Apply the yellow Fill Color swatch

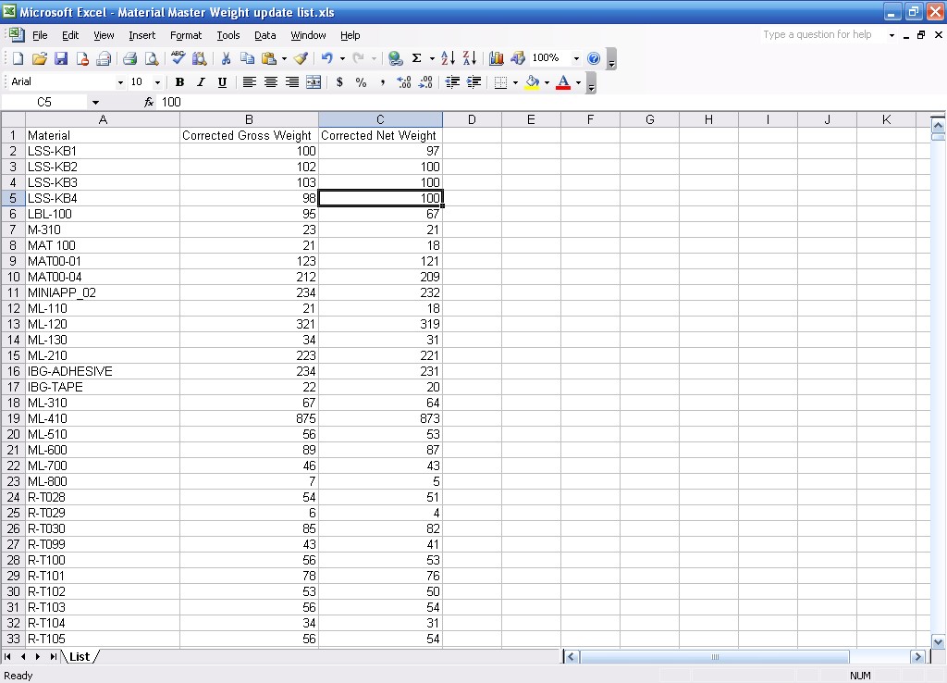[532, 82]
